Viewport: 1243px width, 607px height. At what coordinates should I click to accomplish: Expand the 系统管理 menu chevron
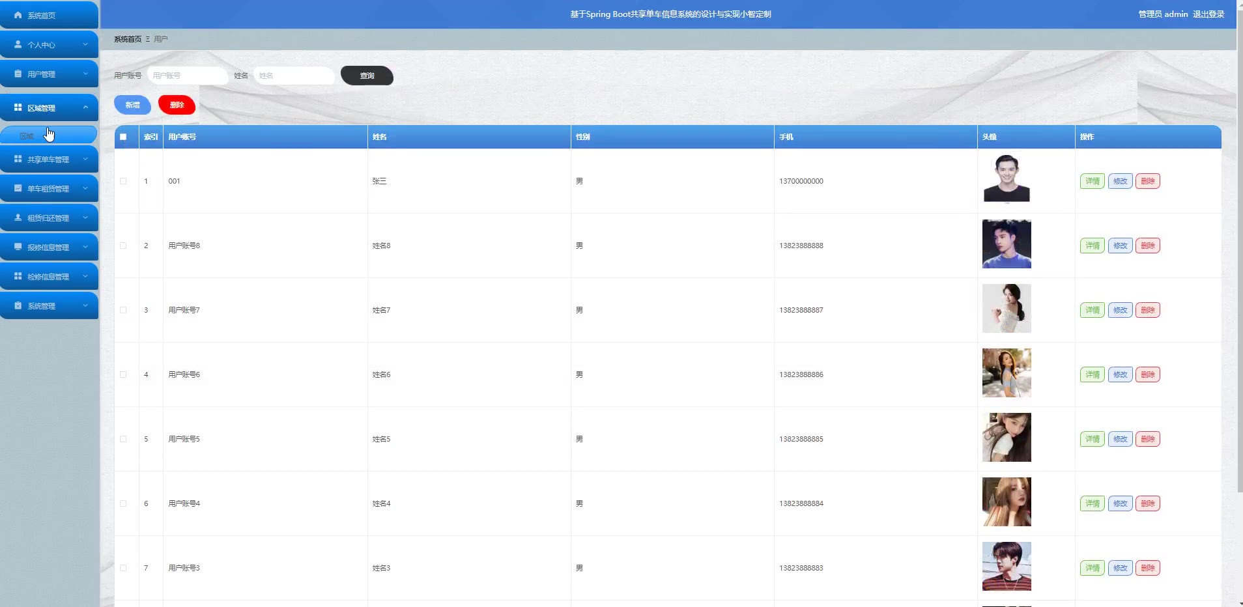85,305
